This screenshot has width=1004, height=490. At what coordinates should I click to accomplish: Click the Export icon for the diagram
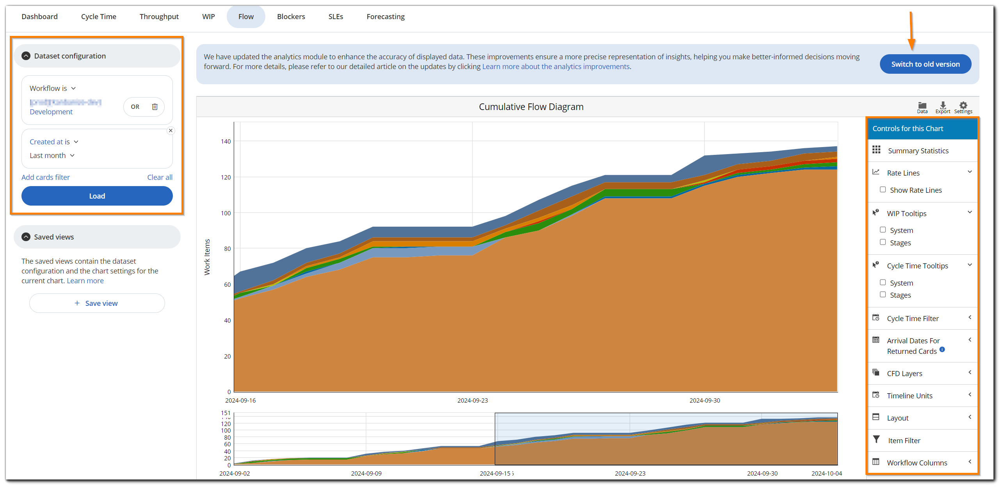(x=943, y=107)
